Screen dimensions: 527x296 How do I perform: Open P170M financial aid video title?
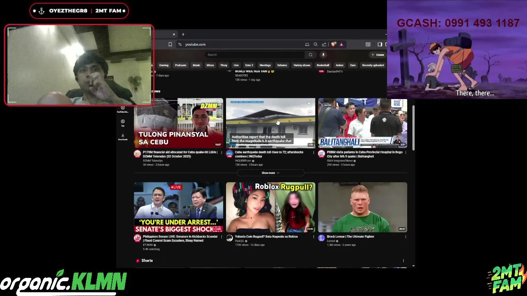(180, 154)
